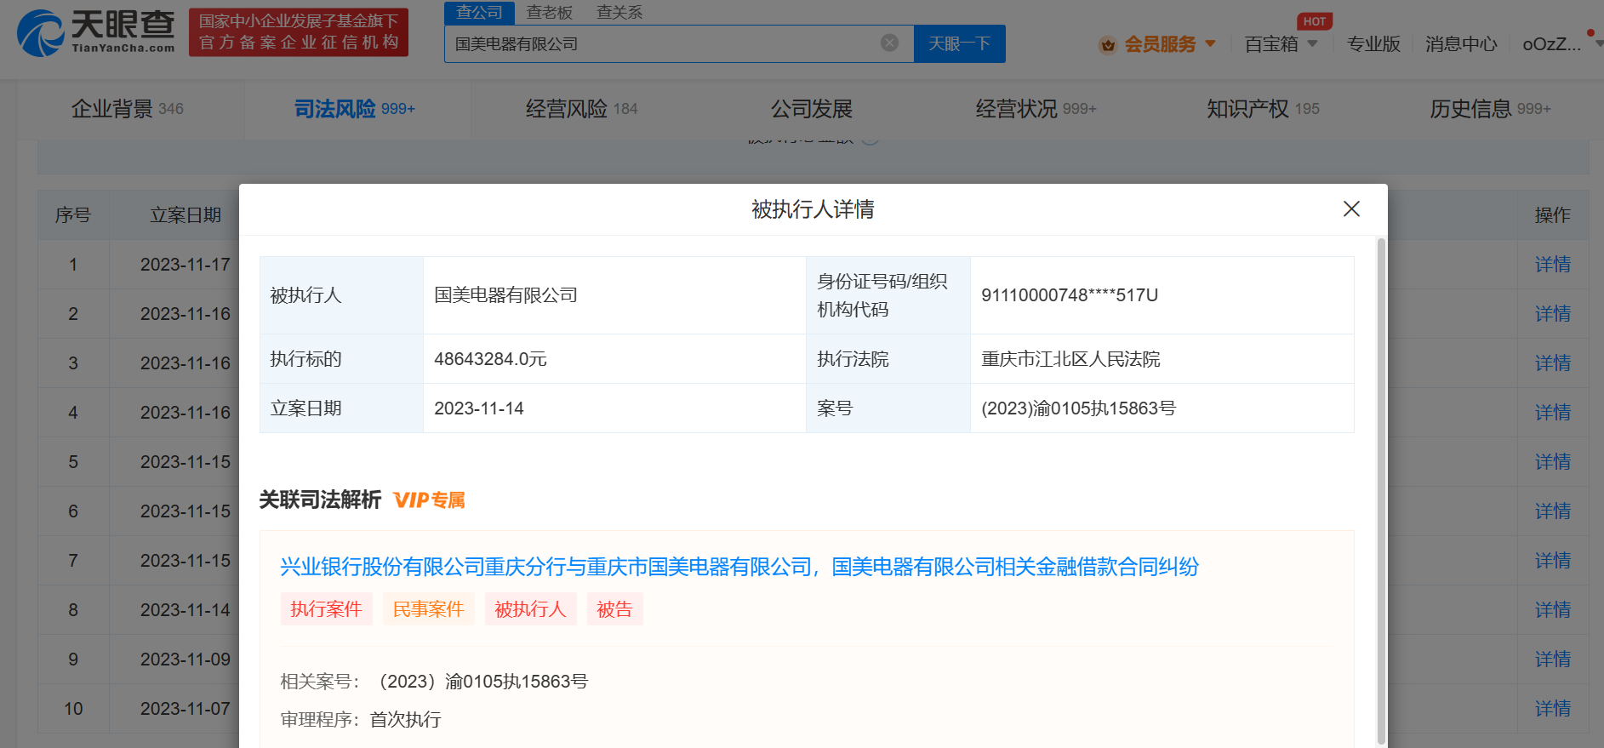
Task: Click the 天眼一下 search button
Action: [x=959, y=43]
